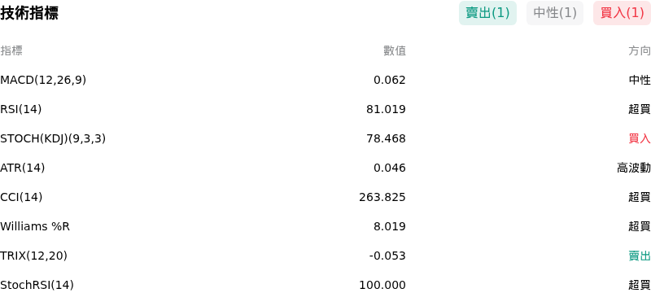
Task: Click the CCI value 263.825
Action: tap(382, 197)
